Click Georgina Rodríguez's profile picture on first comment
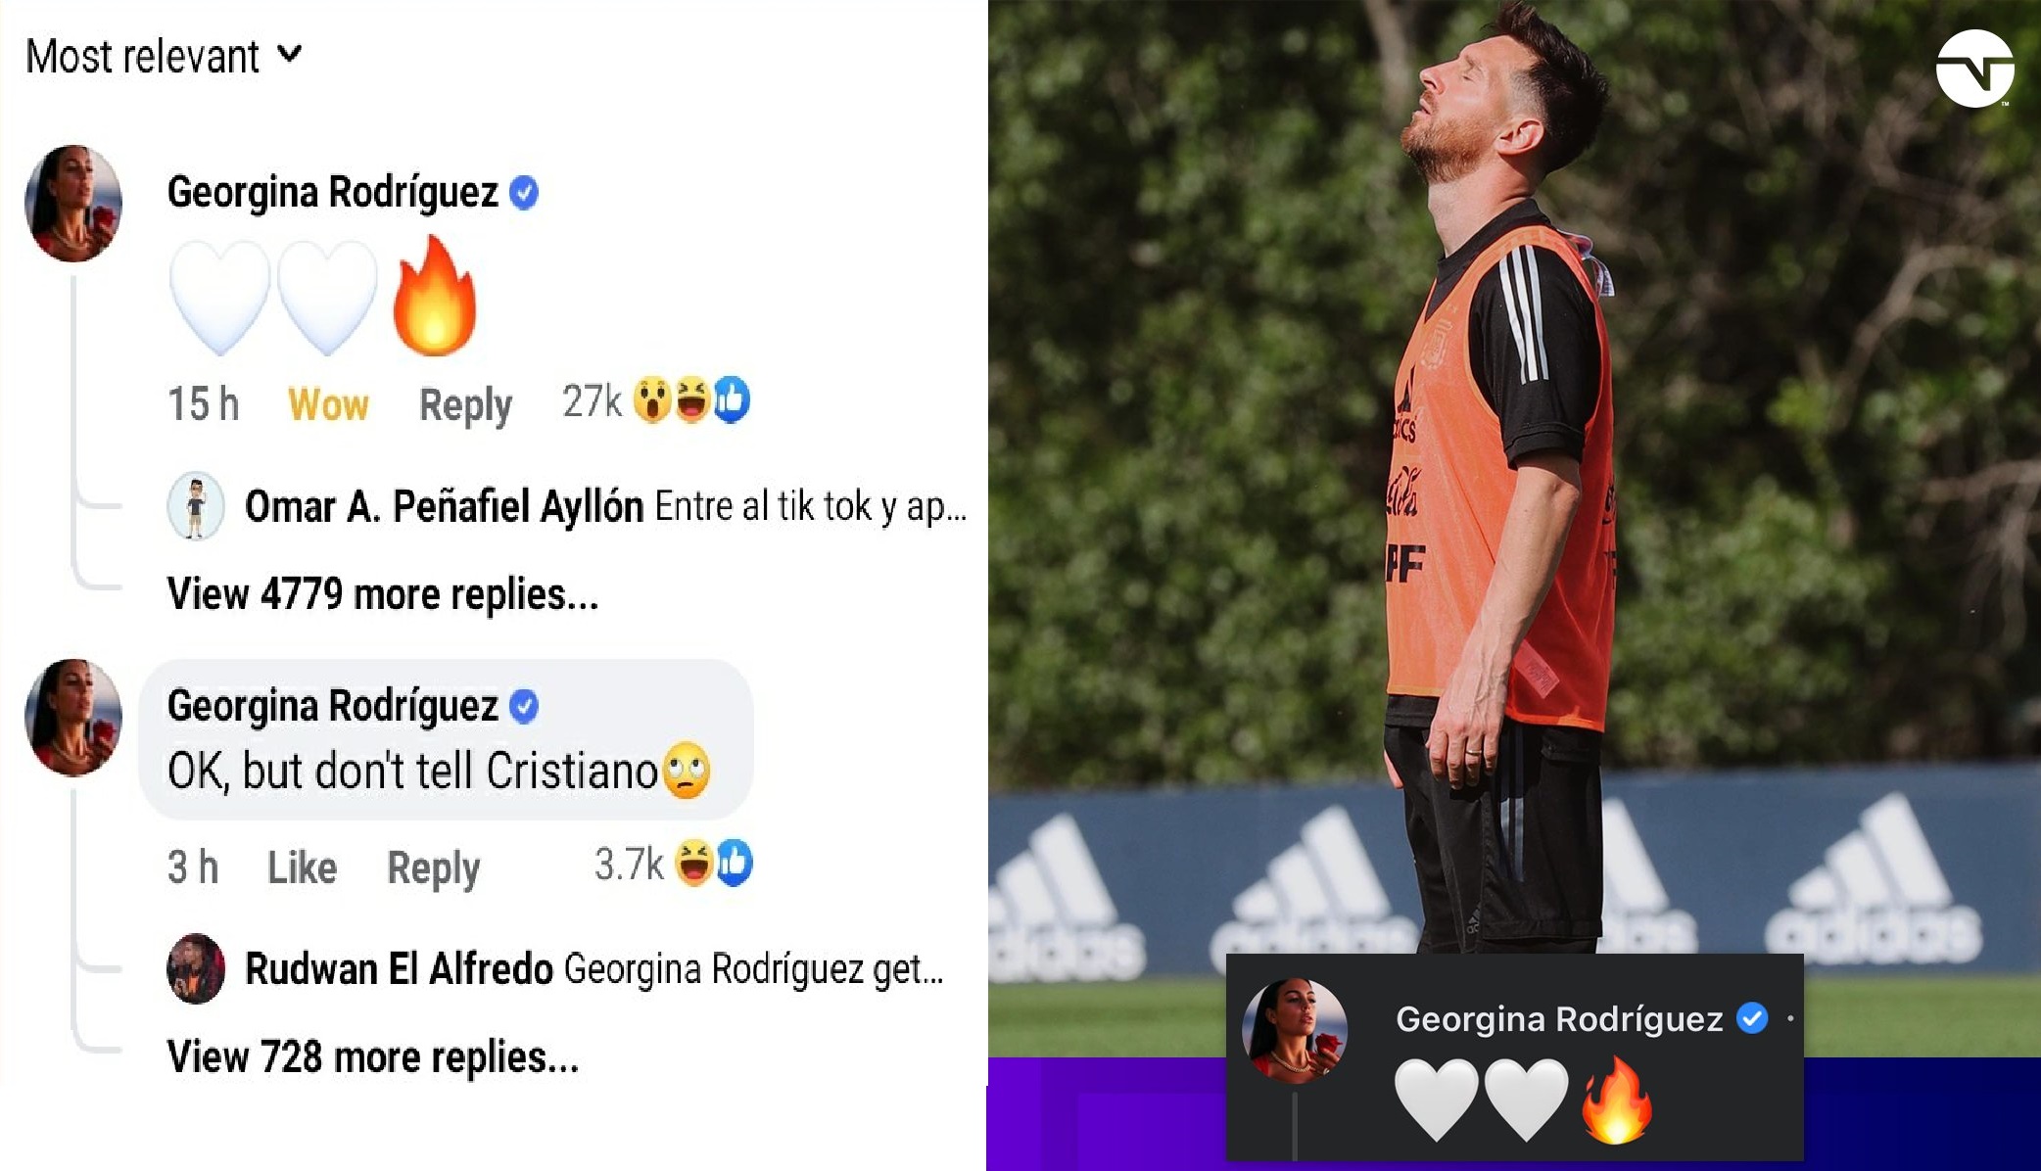This screenshot has height=1171, width=2041. tap(73, 204)
